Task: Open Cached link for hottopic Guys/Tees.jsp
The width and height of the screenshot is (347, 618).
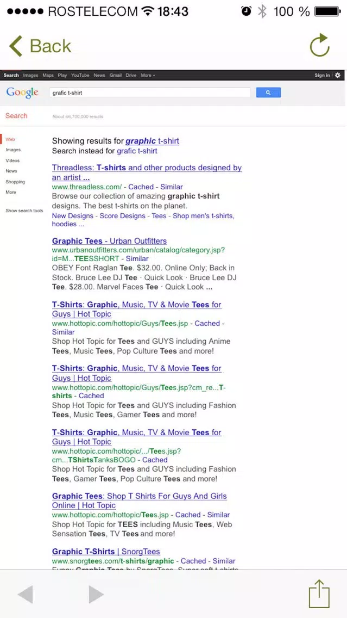Action: [x=207, y=323]
